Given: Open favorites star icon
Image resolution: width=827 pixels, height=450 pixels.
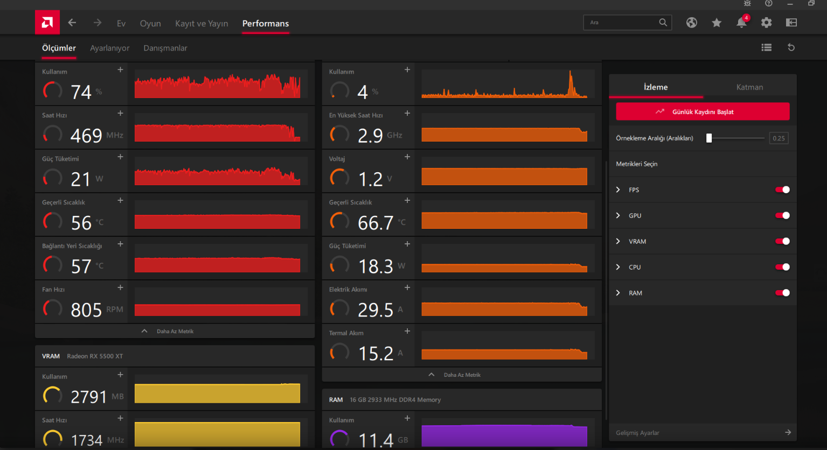Looking at the screenshot, I should click(x=717, y=23).
